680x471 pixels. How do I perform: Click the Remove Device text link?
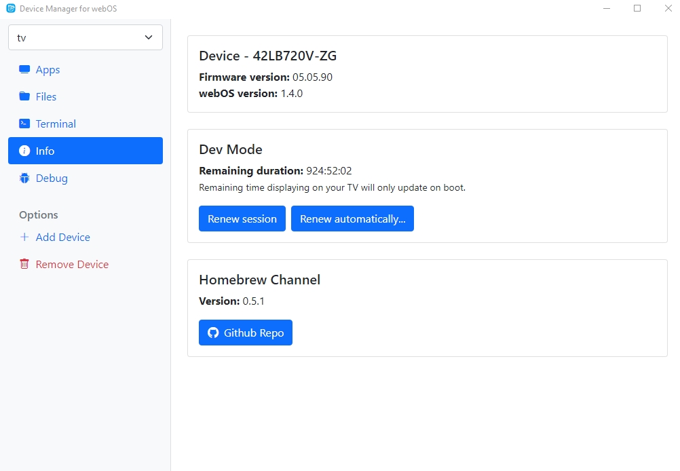point(72,264)
